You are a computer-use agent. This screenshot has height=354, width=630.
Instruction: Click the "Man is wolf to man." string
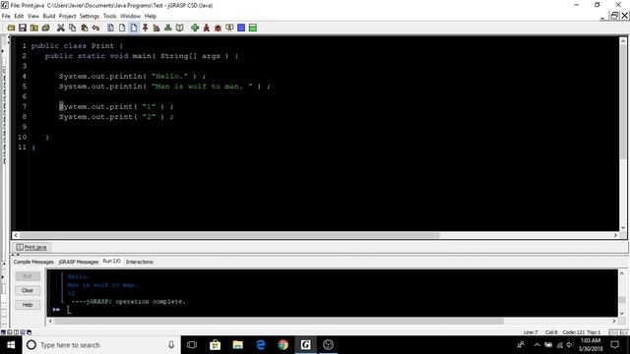[x=202, y=87]
